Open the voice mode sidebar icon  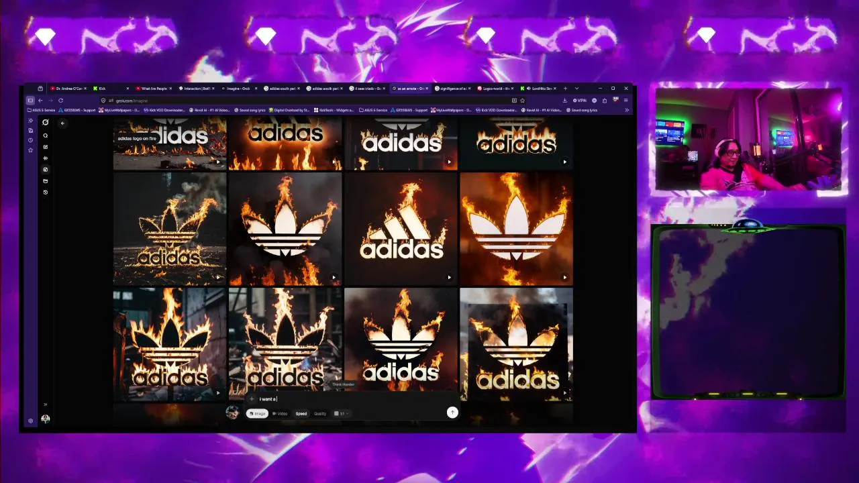tap(46, 158)
